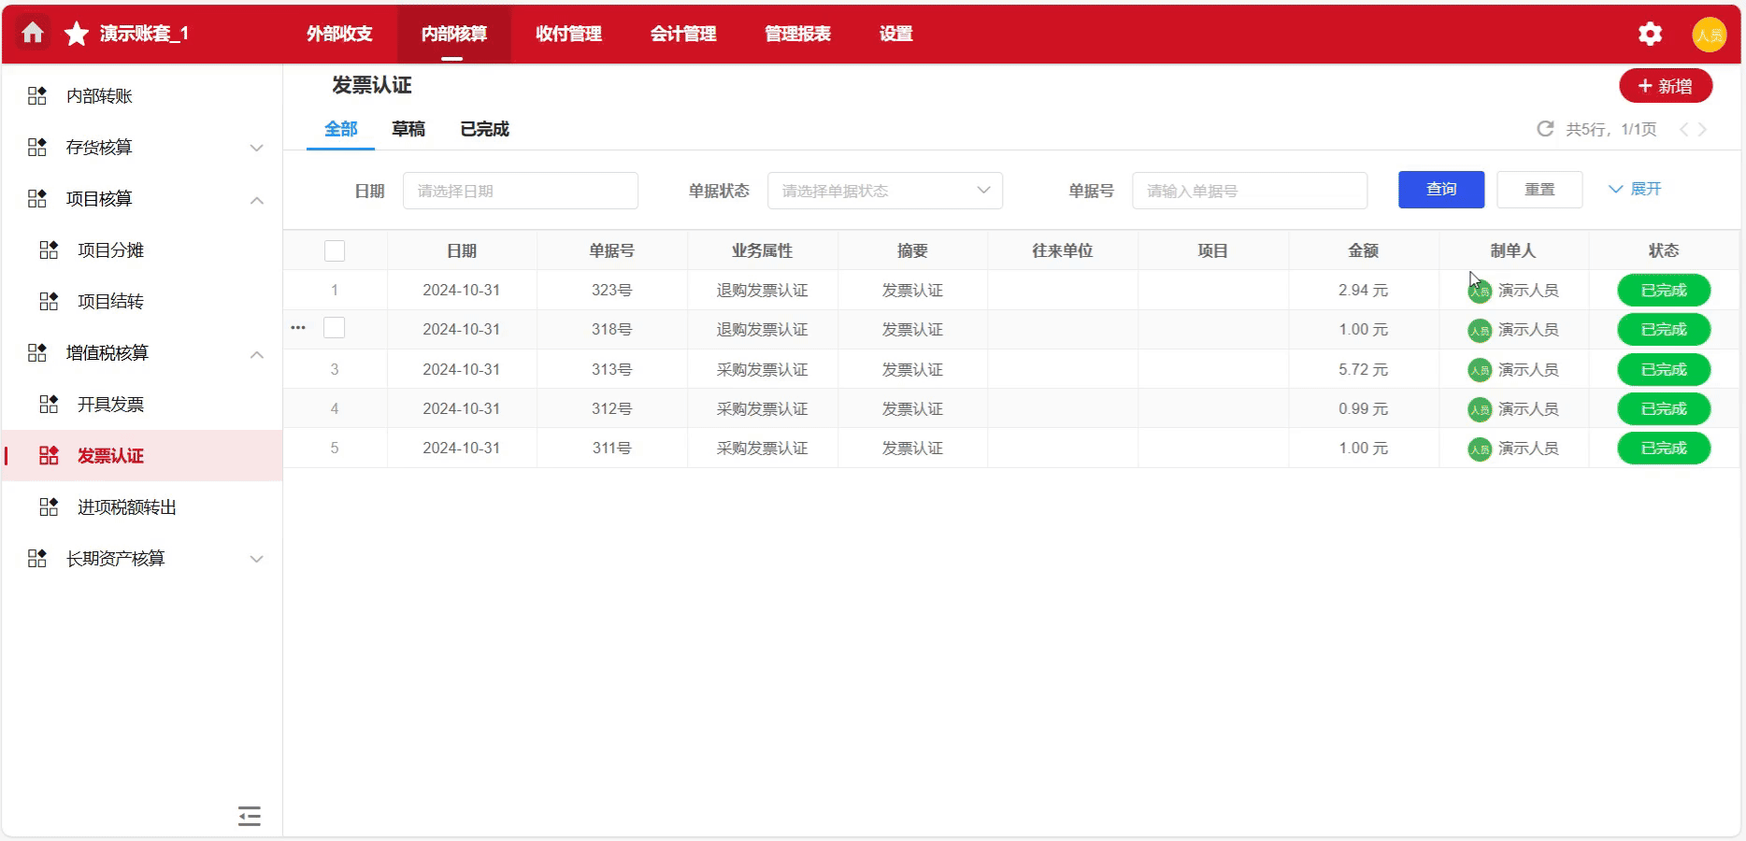The width and height of the screenshot is (1746, 841).
Task: Switch to the 草稿 tab
Action: (408, 129)
